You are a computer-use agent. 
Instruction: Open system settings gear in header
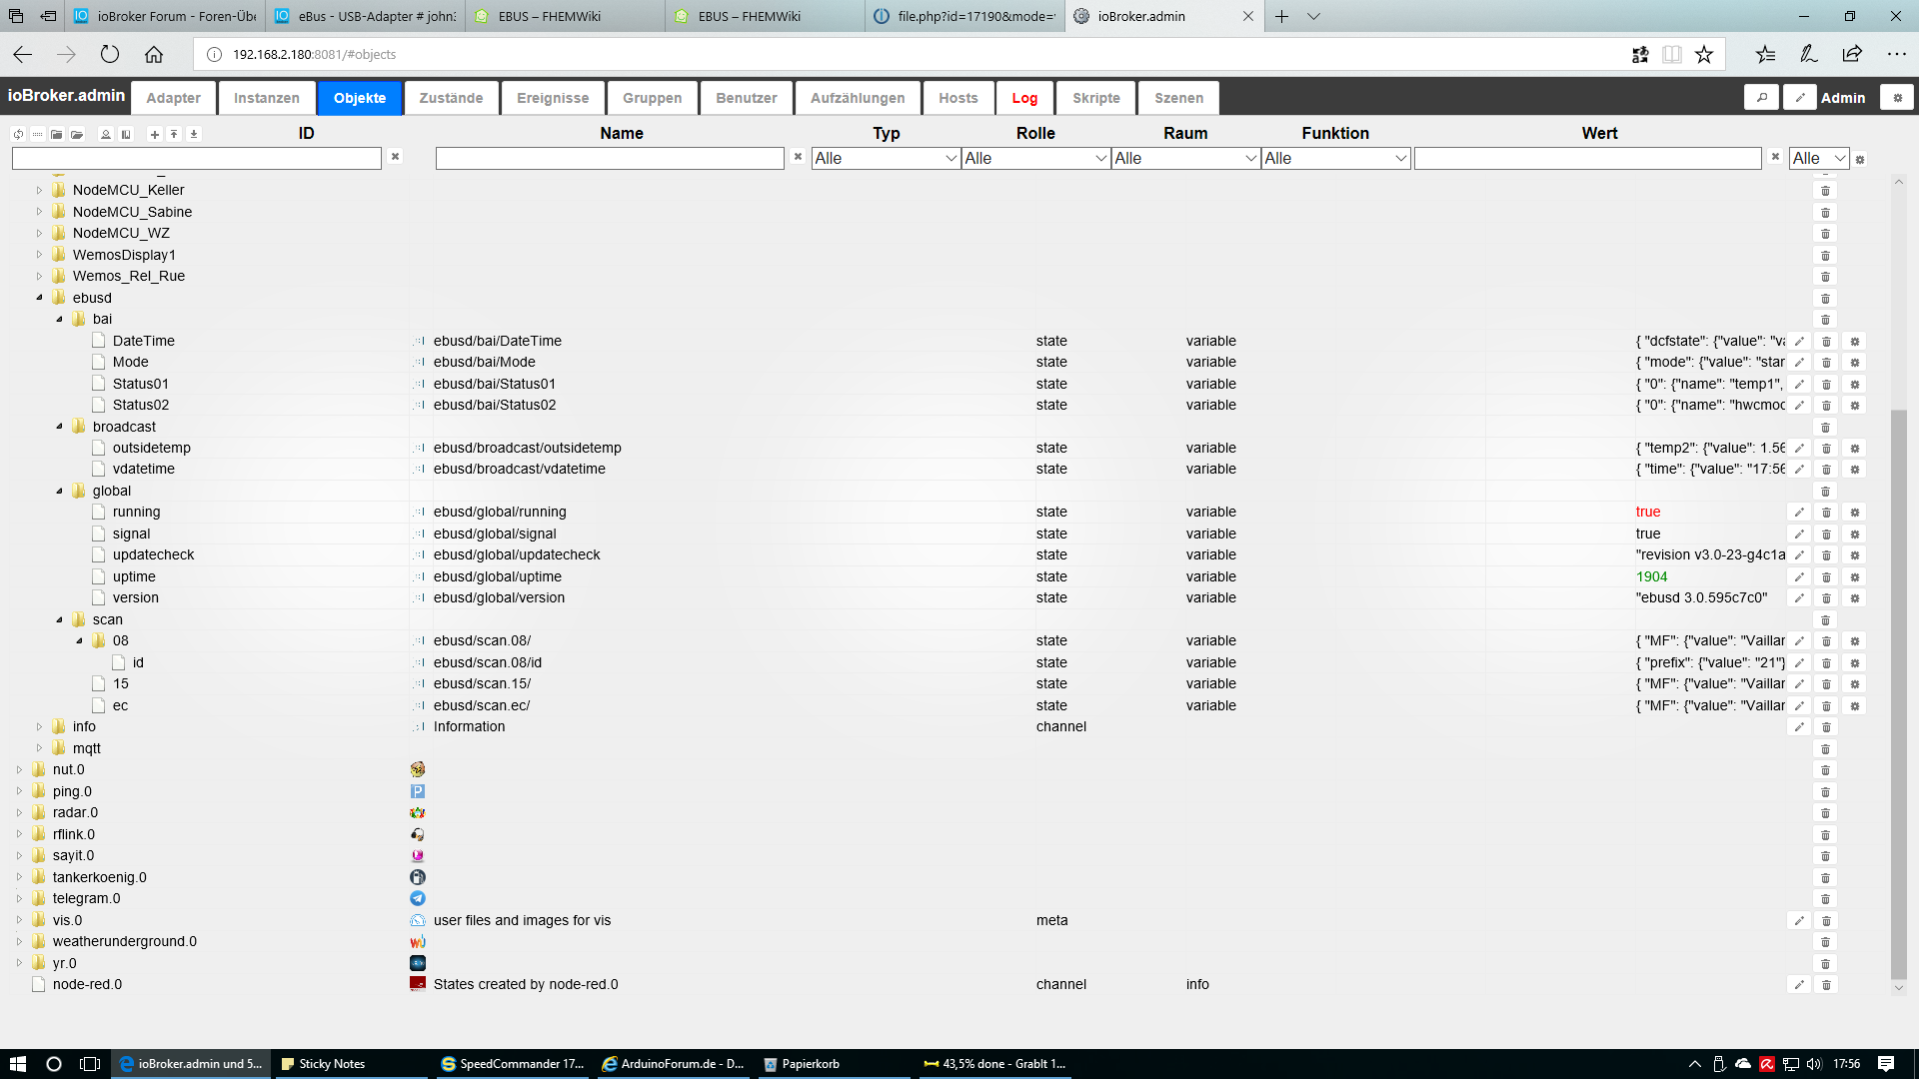tap(1897, 97)
